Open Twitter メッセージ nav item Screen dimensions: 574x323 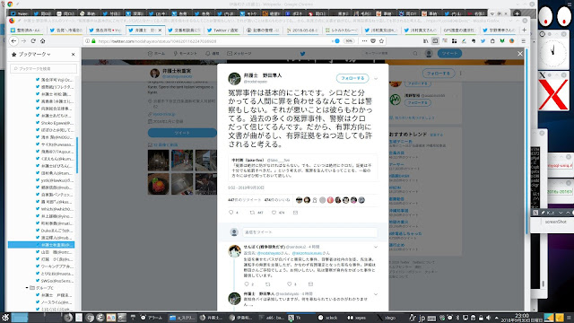coord(239,54)
